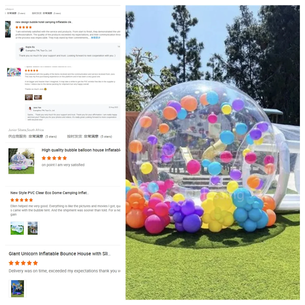Click Kayla Xu's round avatar
The width and height of the screenshot is (305, 305).
(22, 49)
